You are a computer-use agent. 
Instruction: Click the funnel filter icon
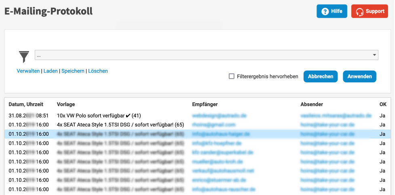24,57
